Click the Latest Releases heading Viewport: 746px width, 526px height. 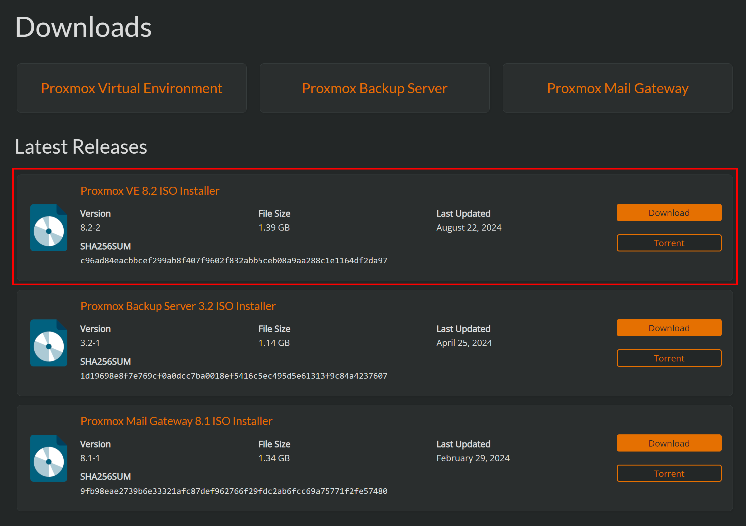81,147
